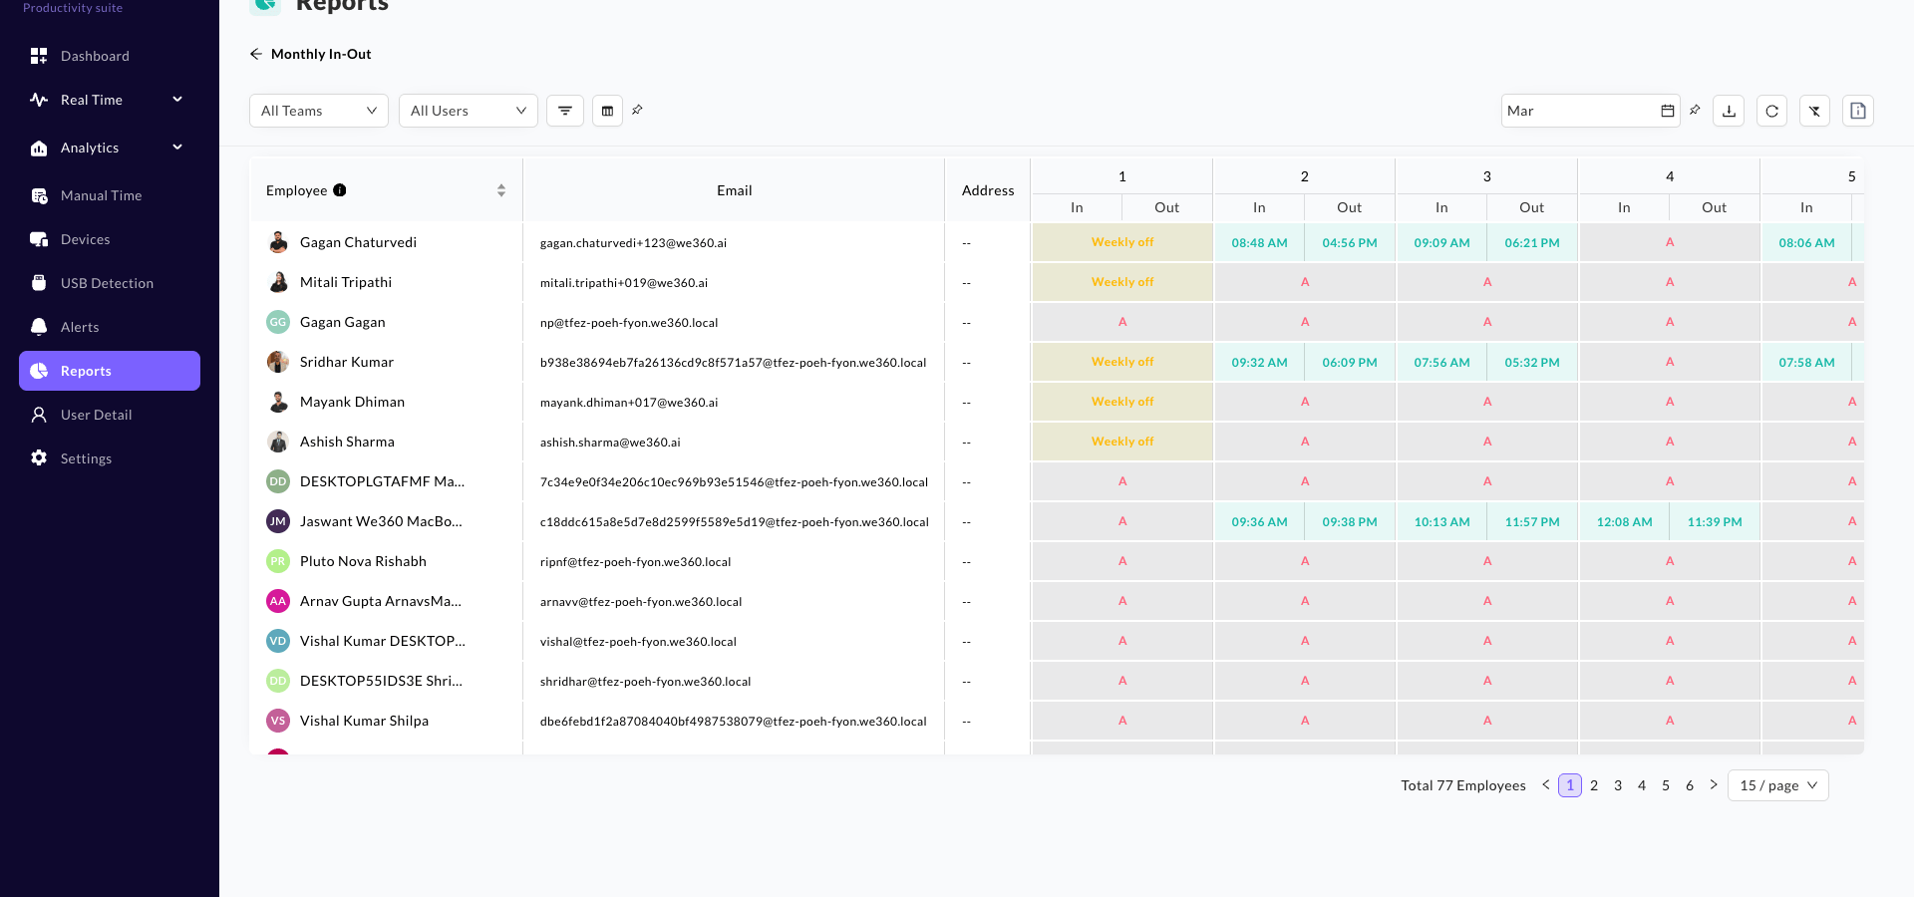Open Alerts in the sidebar
Viewport: 1914px width, 897px height.
click(x=110, y=327)
